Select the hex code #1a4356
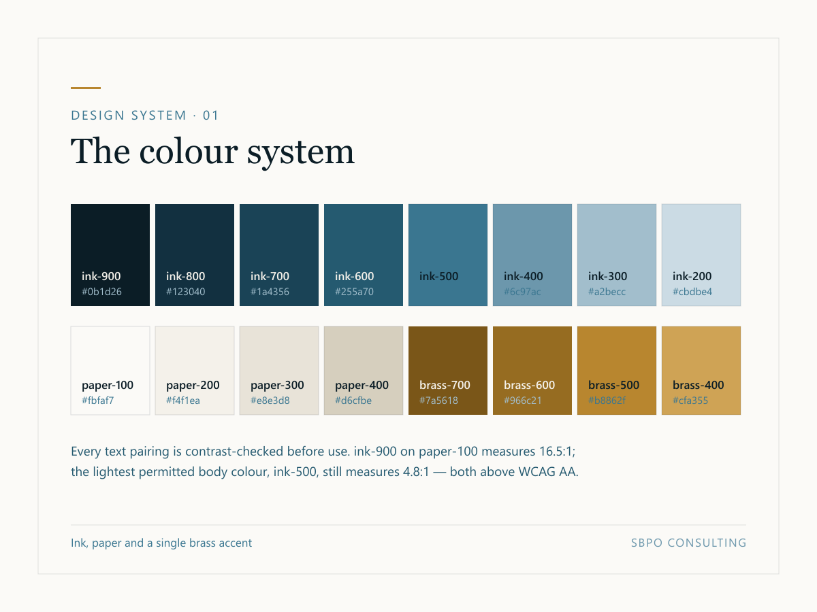 click(x=270, y=292)
